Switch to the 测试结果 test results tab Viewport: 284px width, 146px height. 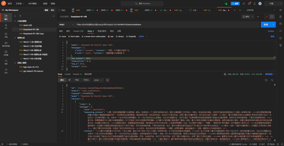coord(88,74)
